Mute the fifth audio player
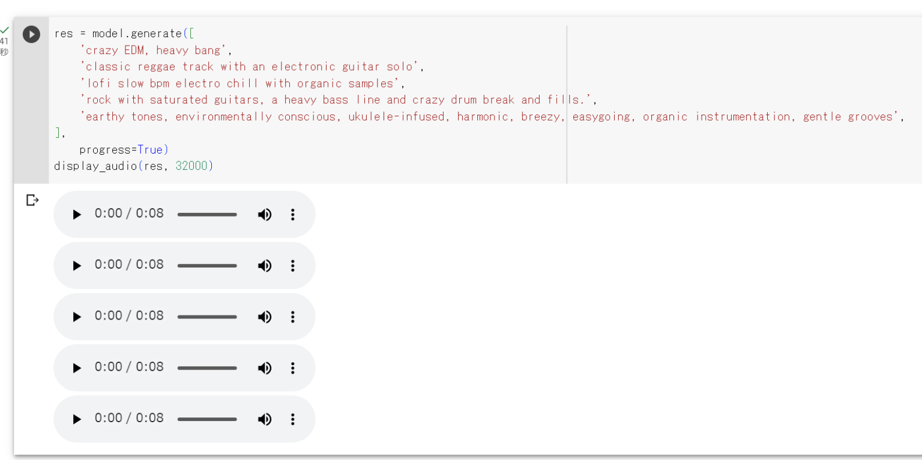Image resolution: width=922 pixels, height=460 pixels. 265,419
